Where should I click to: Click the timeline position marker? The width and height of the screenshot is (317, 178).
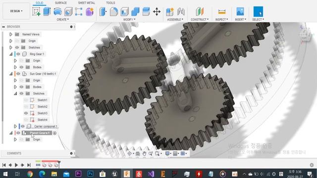59,162
